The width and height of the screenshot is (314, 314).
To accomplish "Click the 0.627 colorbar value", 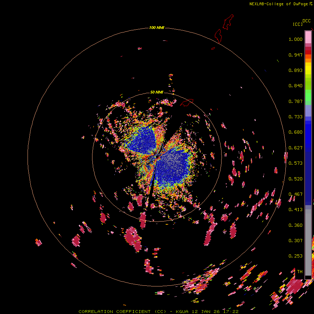I will (x=296, y=148).
